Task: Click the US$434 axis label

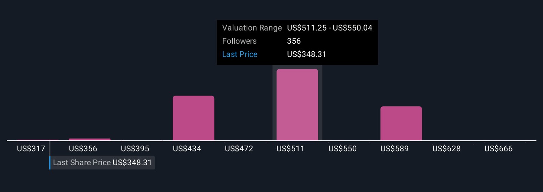Action: coord(187,149)
